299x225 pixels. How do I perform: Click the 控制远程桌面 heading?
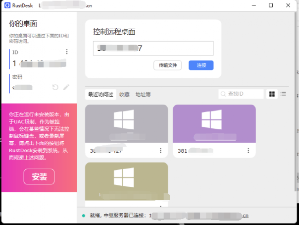click(x=114, y=32)
